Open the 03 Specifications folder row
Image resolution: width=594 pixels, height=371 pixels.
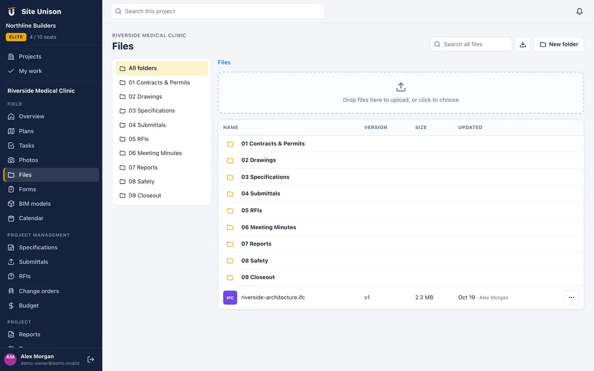[x=401, y=177]
